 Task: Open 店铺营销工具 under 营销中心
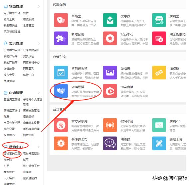[12, 154]
